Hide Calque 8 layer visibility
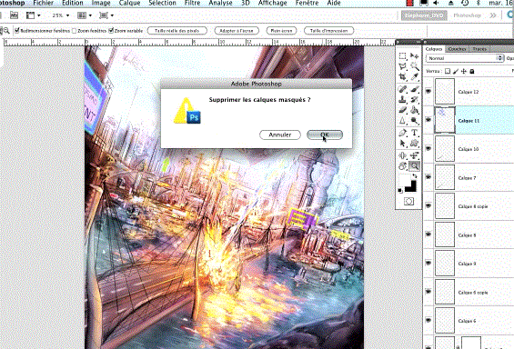Screen dimensions: 514x349 [428, 234]
